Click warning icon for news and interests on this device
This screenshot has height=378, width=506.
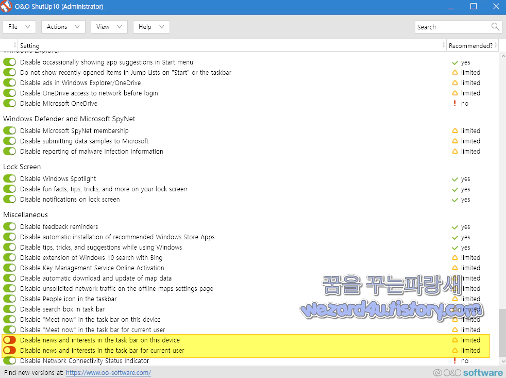point(455,340)
